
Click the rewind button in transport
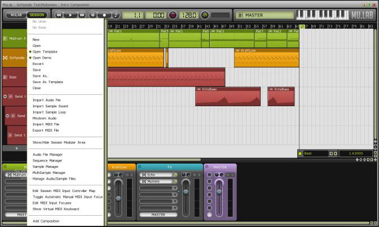tap(58, 15)
